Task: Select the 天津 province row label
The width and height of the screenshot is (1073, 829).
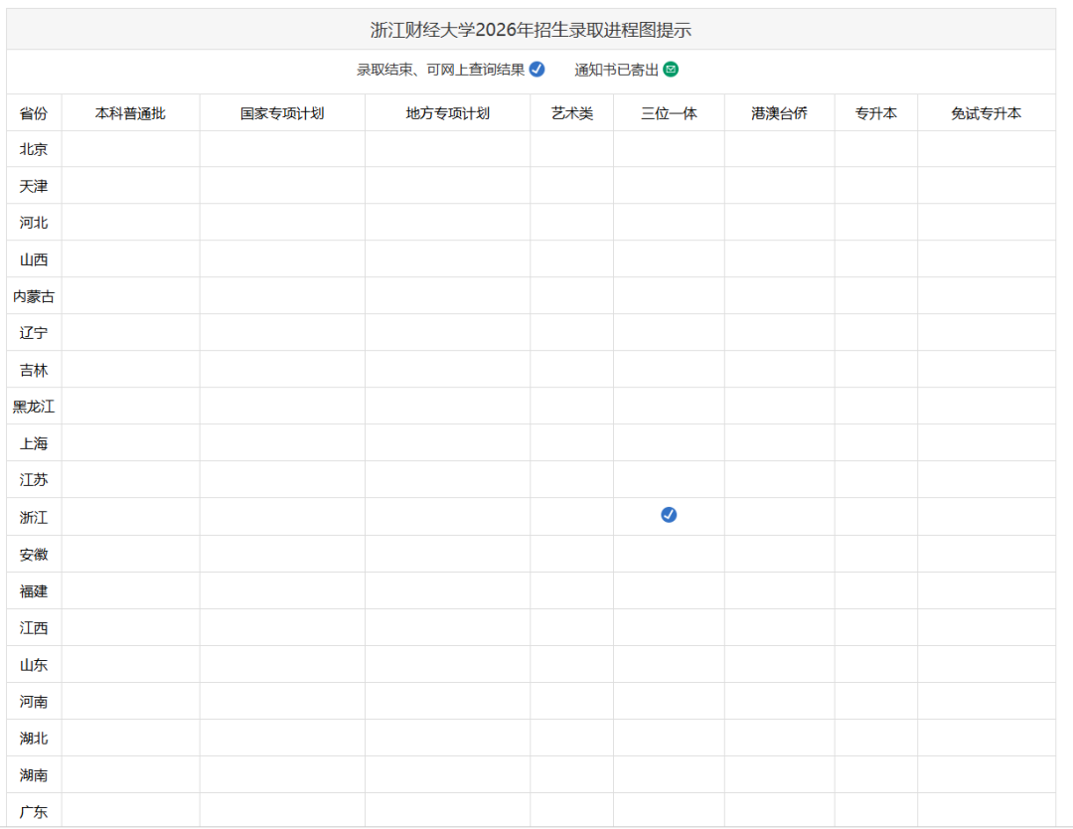Action: [34, 186]
